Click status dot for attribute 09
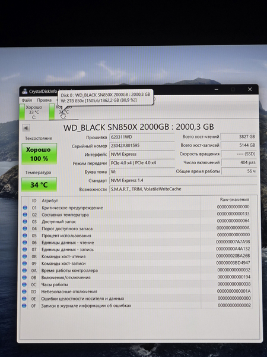This screenshot has width=267, height=357. click(25, 264)
